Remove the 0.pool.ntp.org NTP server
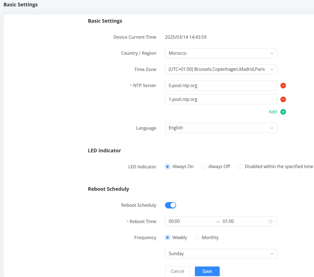This screenshot has height=277, width=314. 283,86
